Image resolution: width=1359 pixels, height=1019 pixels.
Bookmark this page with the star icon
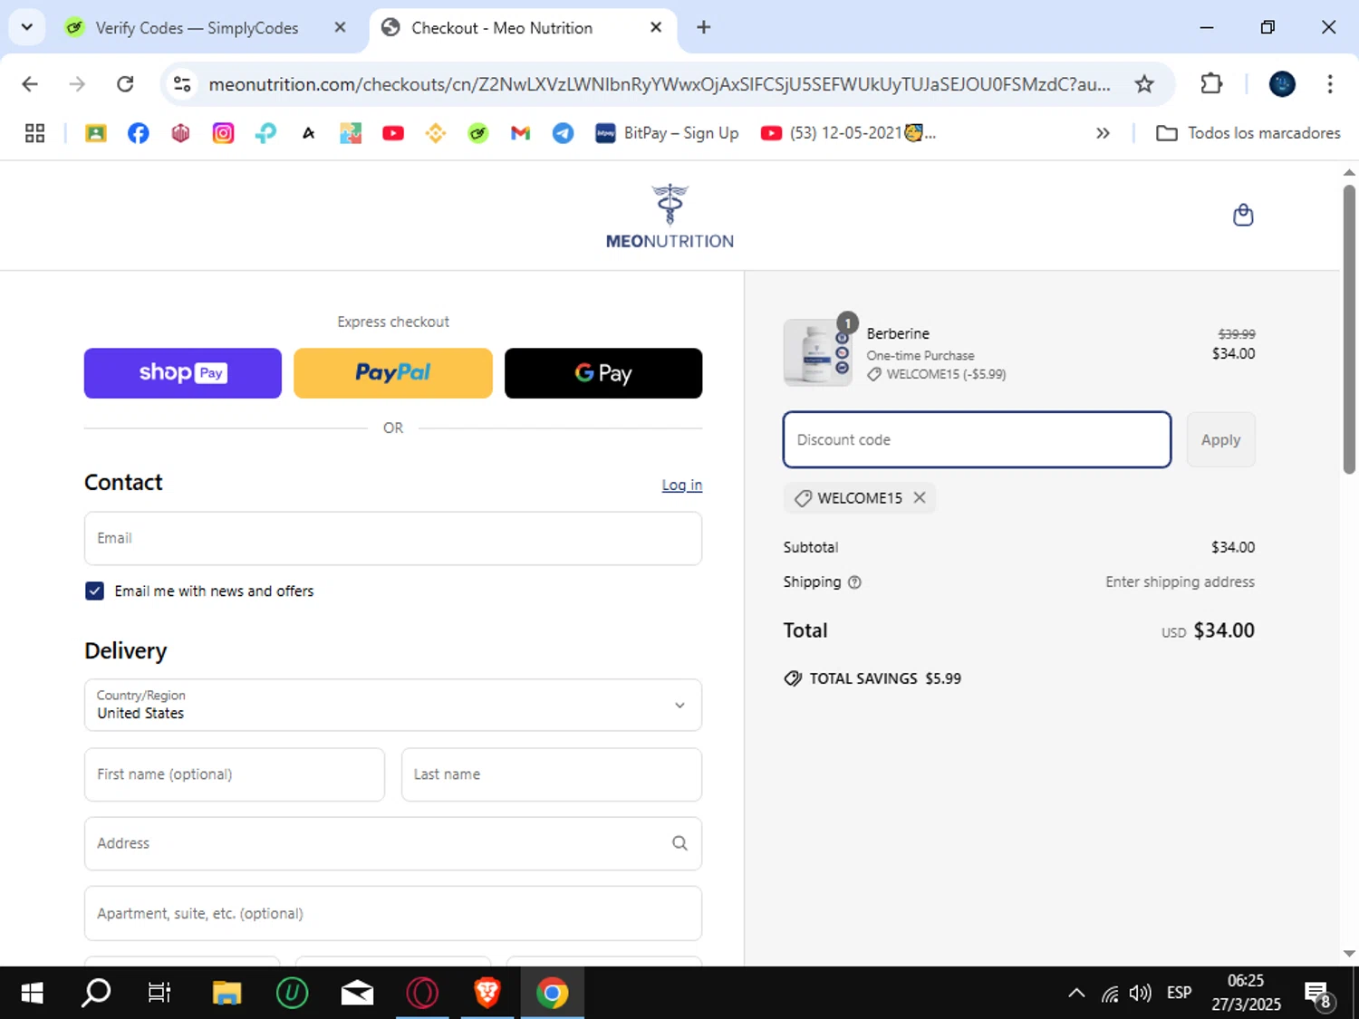pos(1144,84)
